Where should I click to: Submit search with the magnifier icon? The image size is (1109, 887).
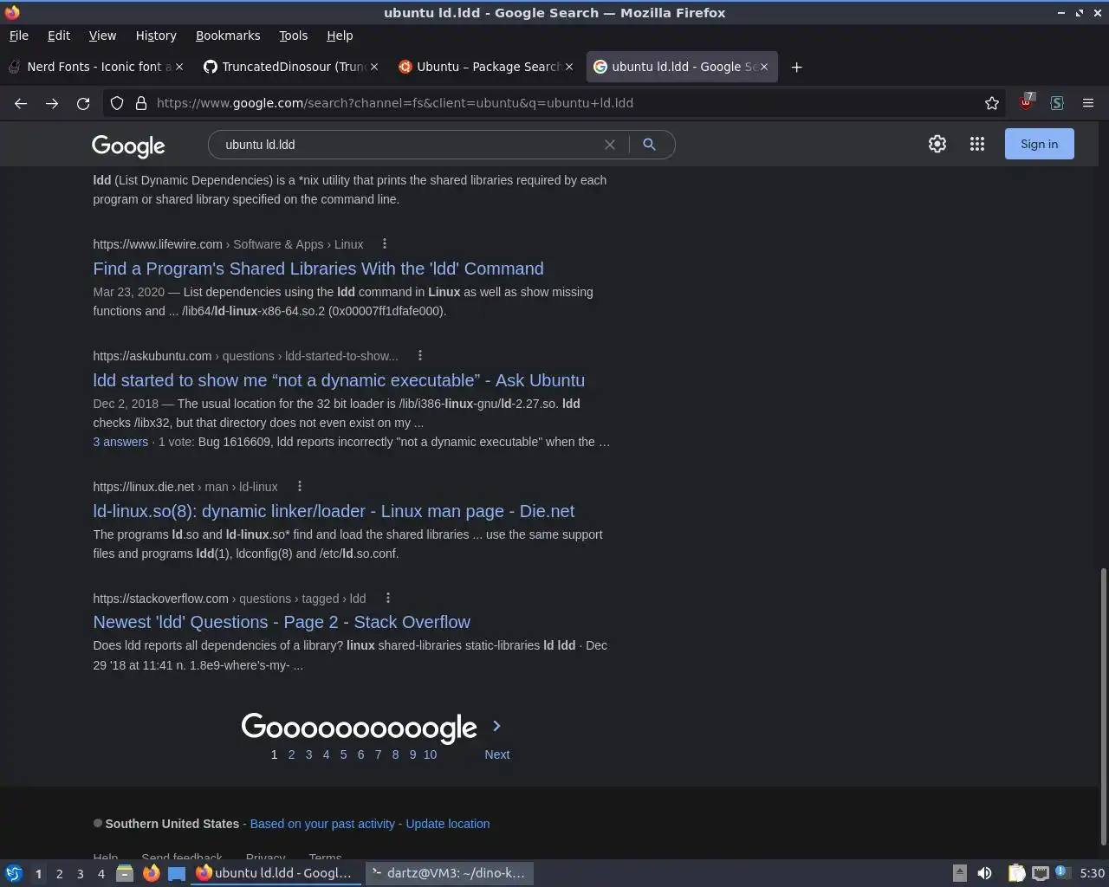pos(649,145)
